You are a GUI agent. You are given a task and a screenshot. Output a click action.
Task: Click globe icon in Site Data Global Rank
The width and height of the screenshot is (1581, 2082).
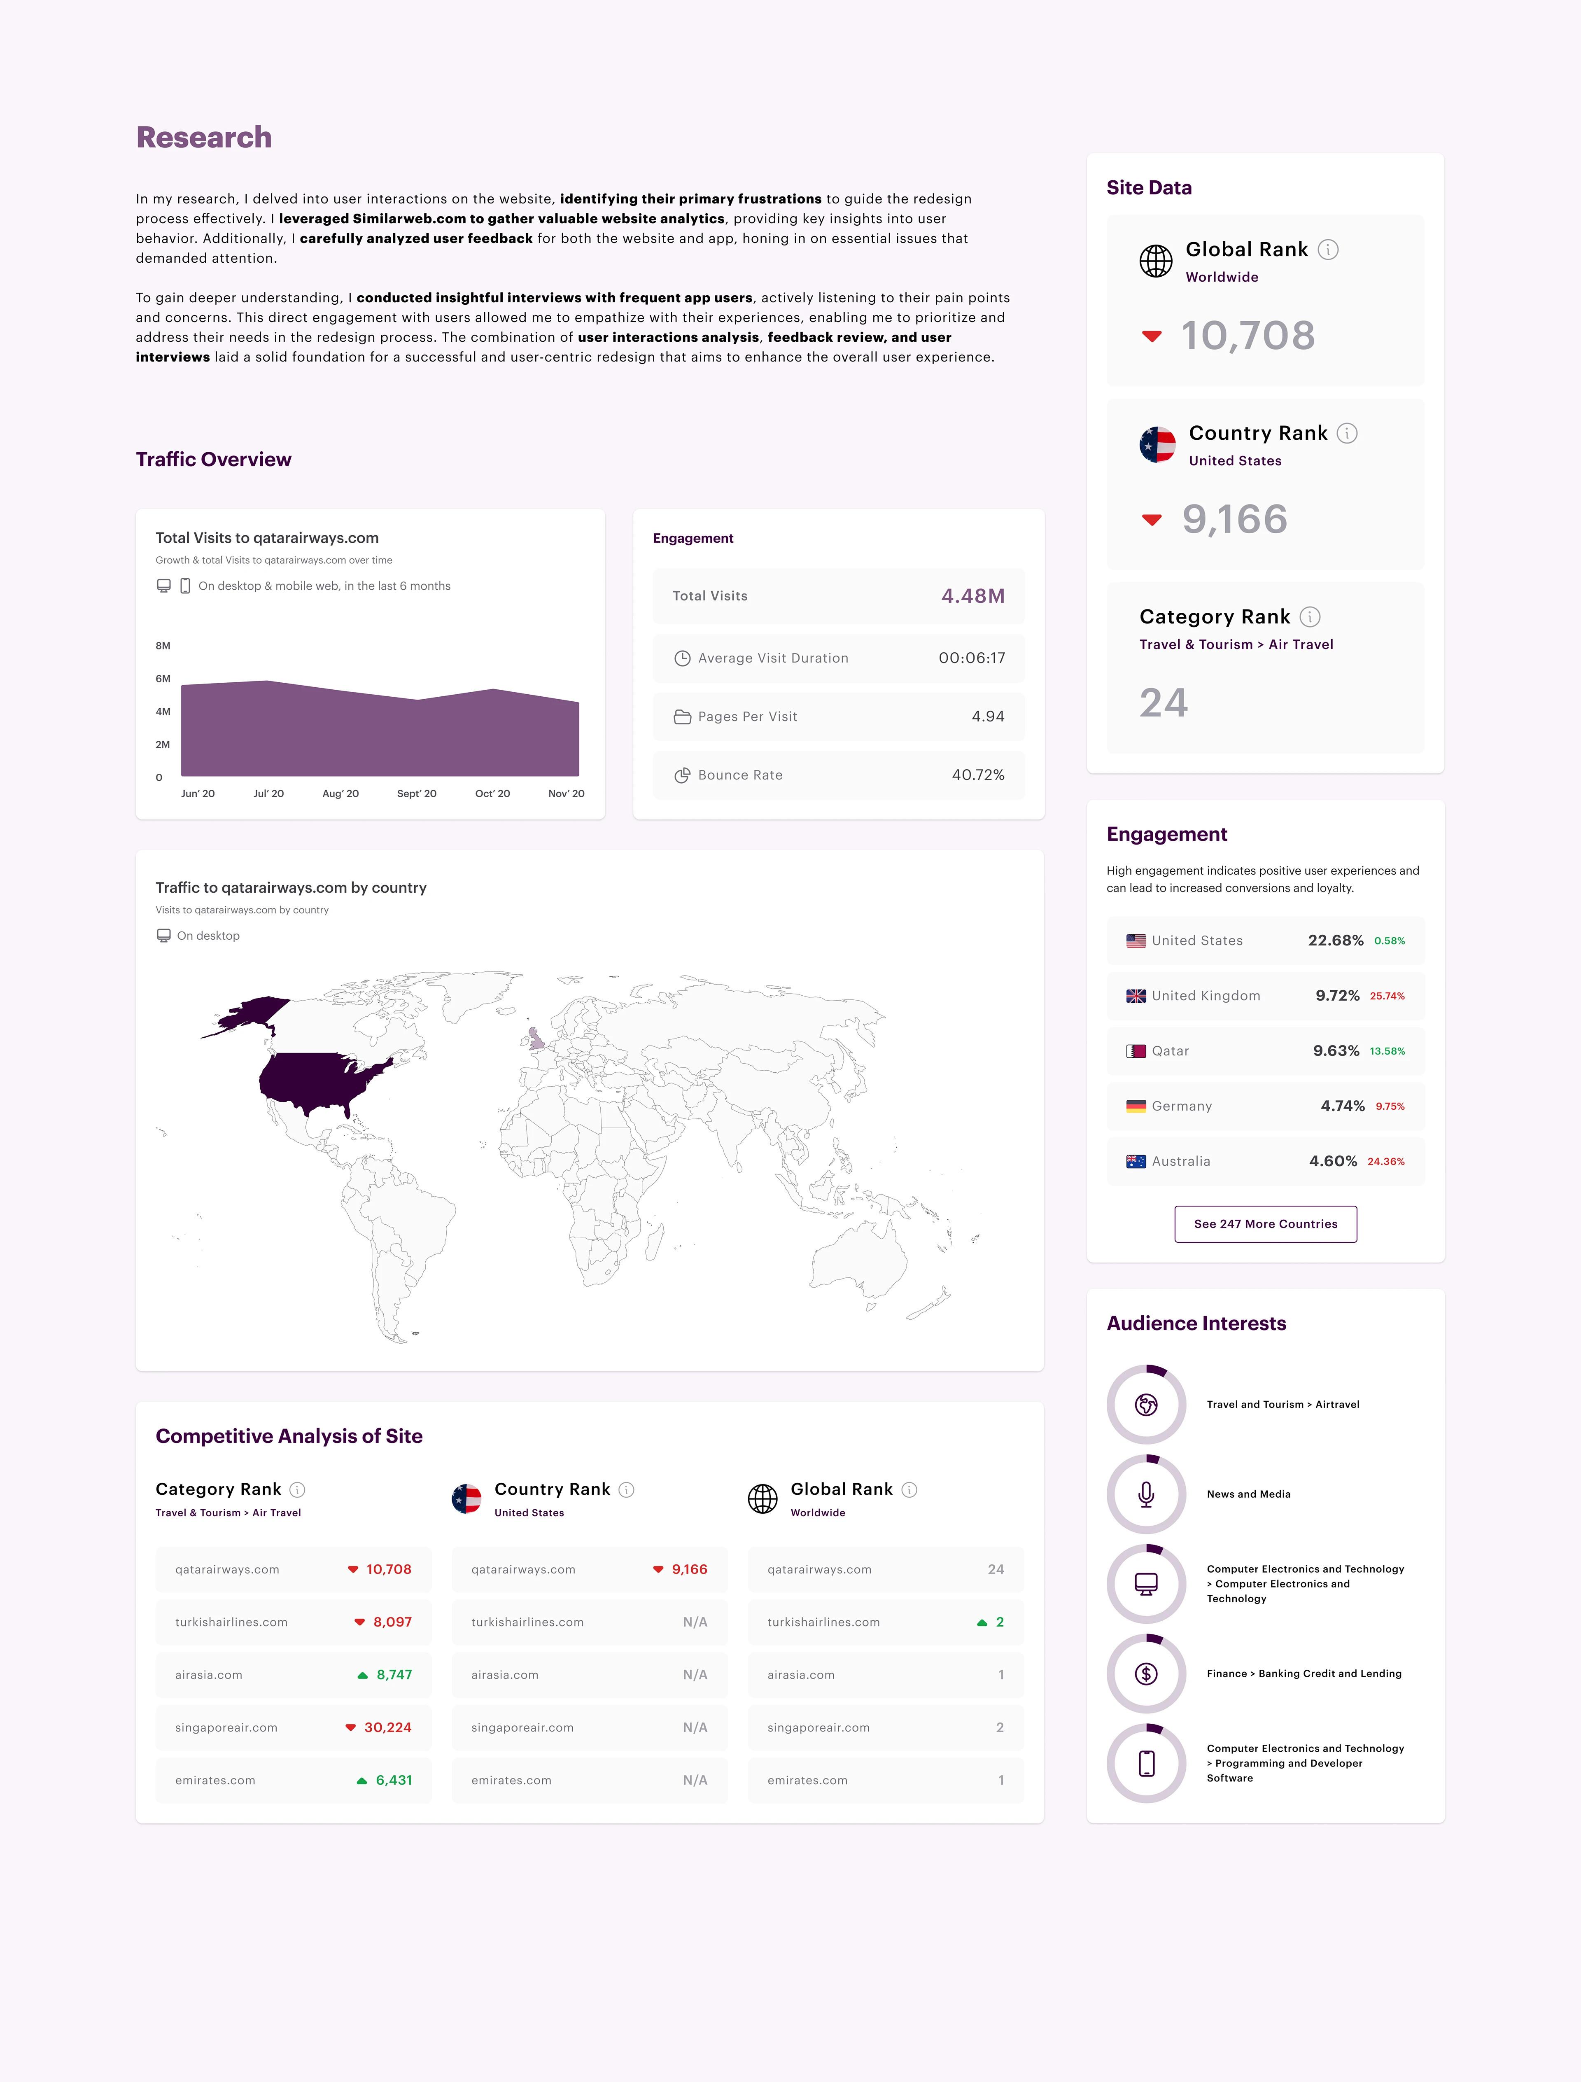pos(1156,261)
